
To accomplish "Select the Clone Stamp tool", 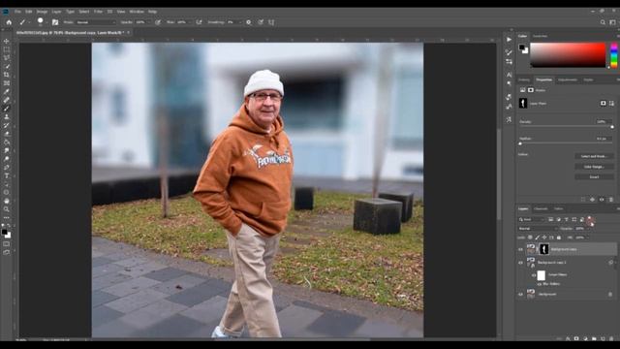I will [7, 116].
